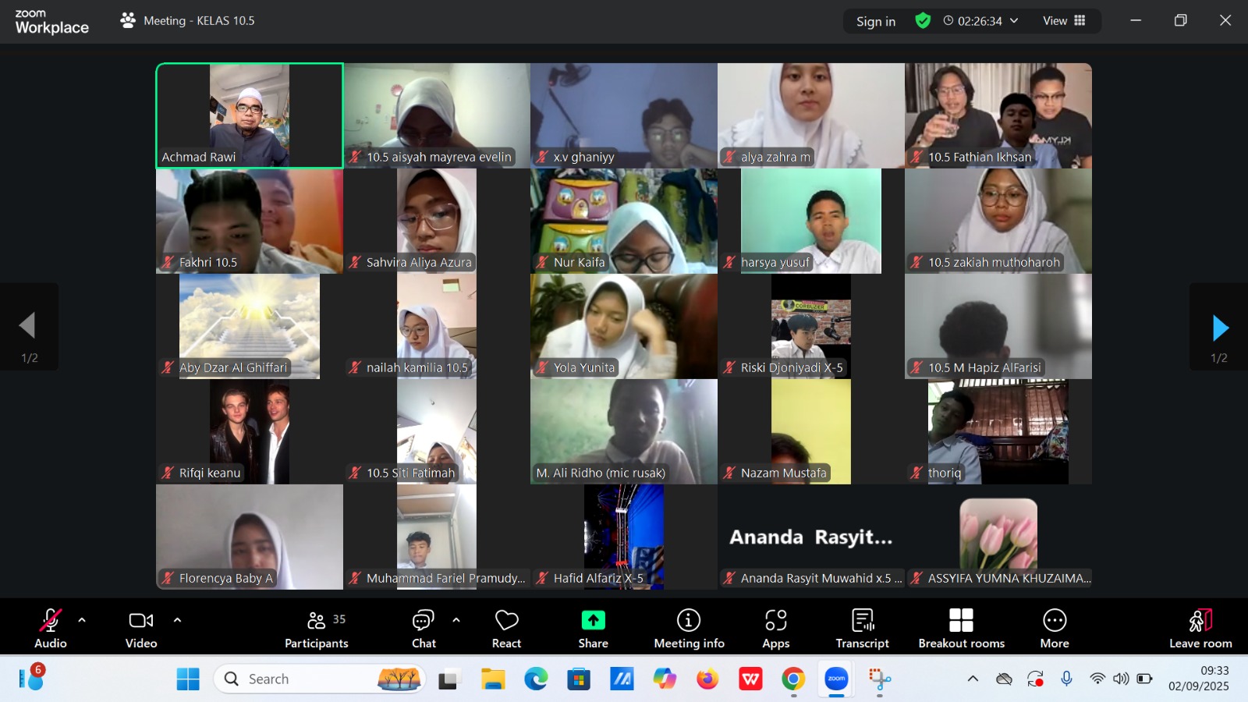This screenshot has height=702, width=1248.
Task: Click the Sign in button
Action: pyautogui.click(x=875, y=22)
